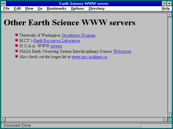The image size is (173, 129).
Task: Click the 'Also check out the longer list at' text
Action: 45,57
